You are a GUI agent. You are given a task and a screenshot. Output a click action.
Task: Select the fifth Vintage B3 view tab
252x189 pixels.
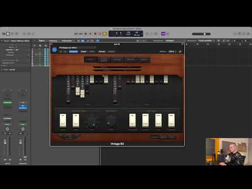click(144, 60)
